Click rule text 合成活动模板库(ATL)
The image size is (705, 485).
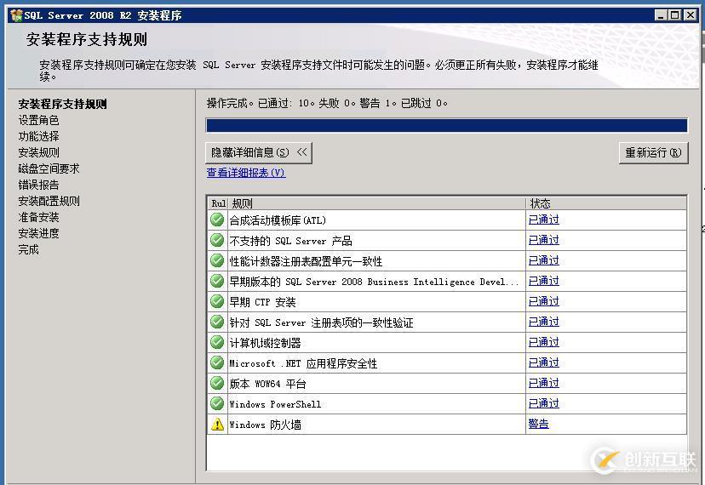pos(278,220)
